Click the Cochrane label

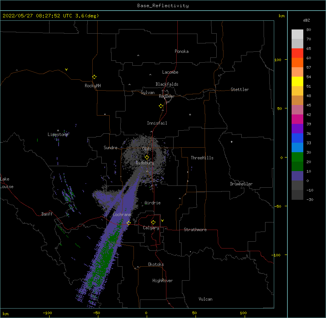(122, 215)
